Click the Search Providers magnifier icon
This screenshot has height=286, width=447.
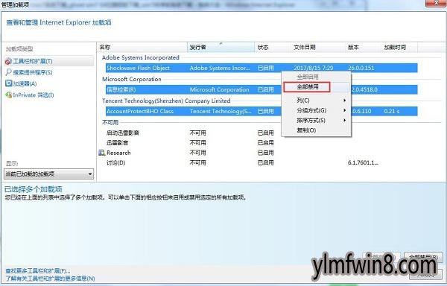(8, 72)
